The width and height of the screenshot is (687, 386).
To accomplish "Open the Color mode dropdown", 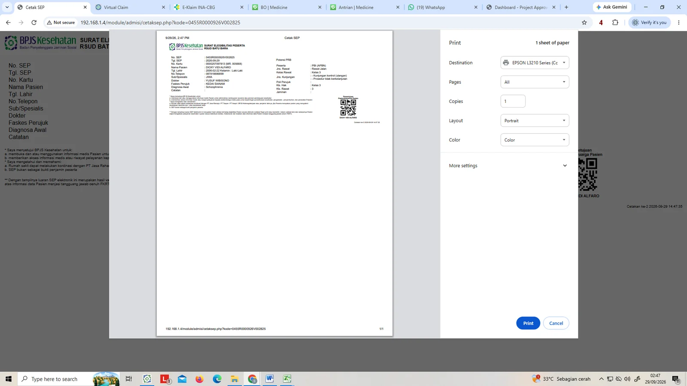I will click(x=535, y=140).
